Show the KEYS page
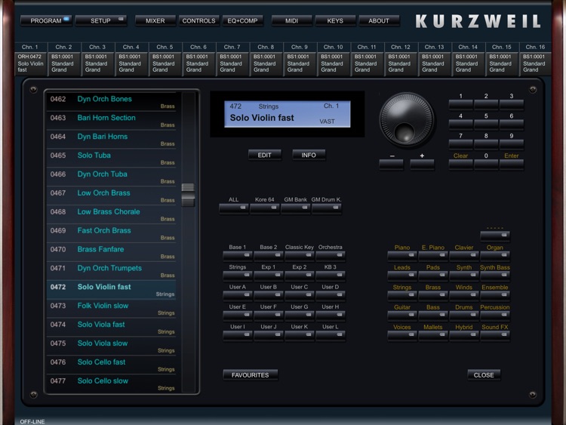Image resolution: width=566 pixels, height=425 pixels. 335,20
